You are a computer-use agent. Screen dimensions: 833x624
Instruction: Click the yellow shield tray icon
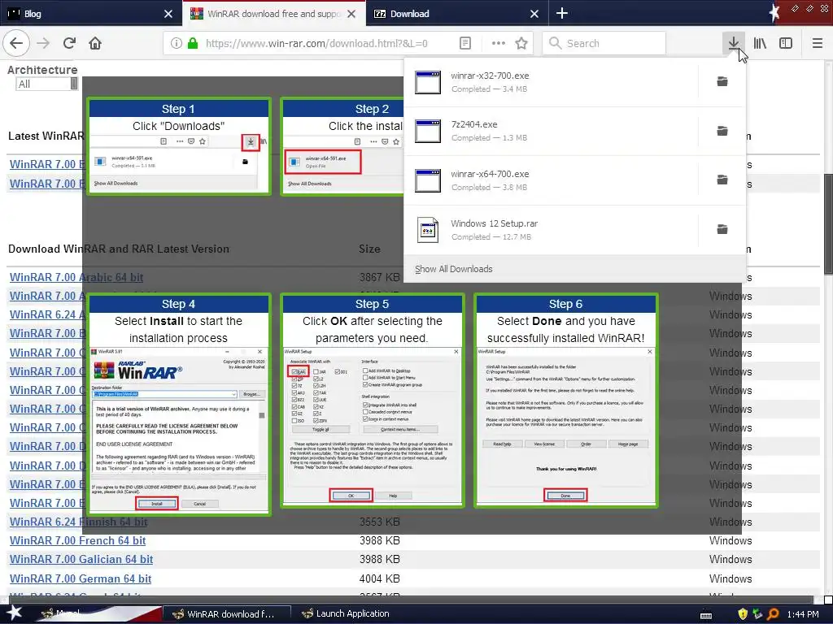click(x=743, y=614)
